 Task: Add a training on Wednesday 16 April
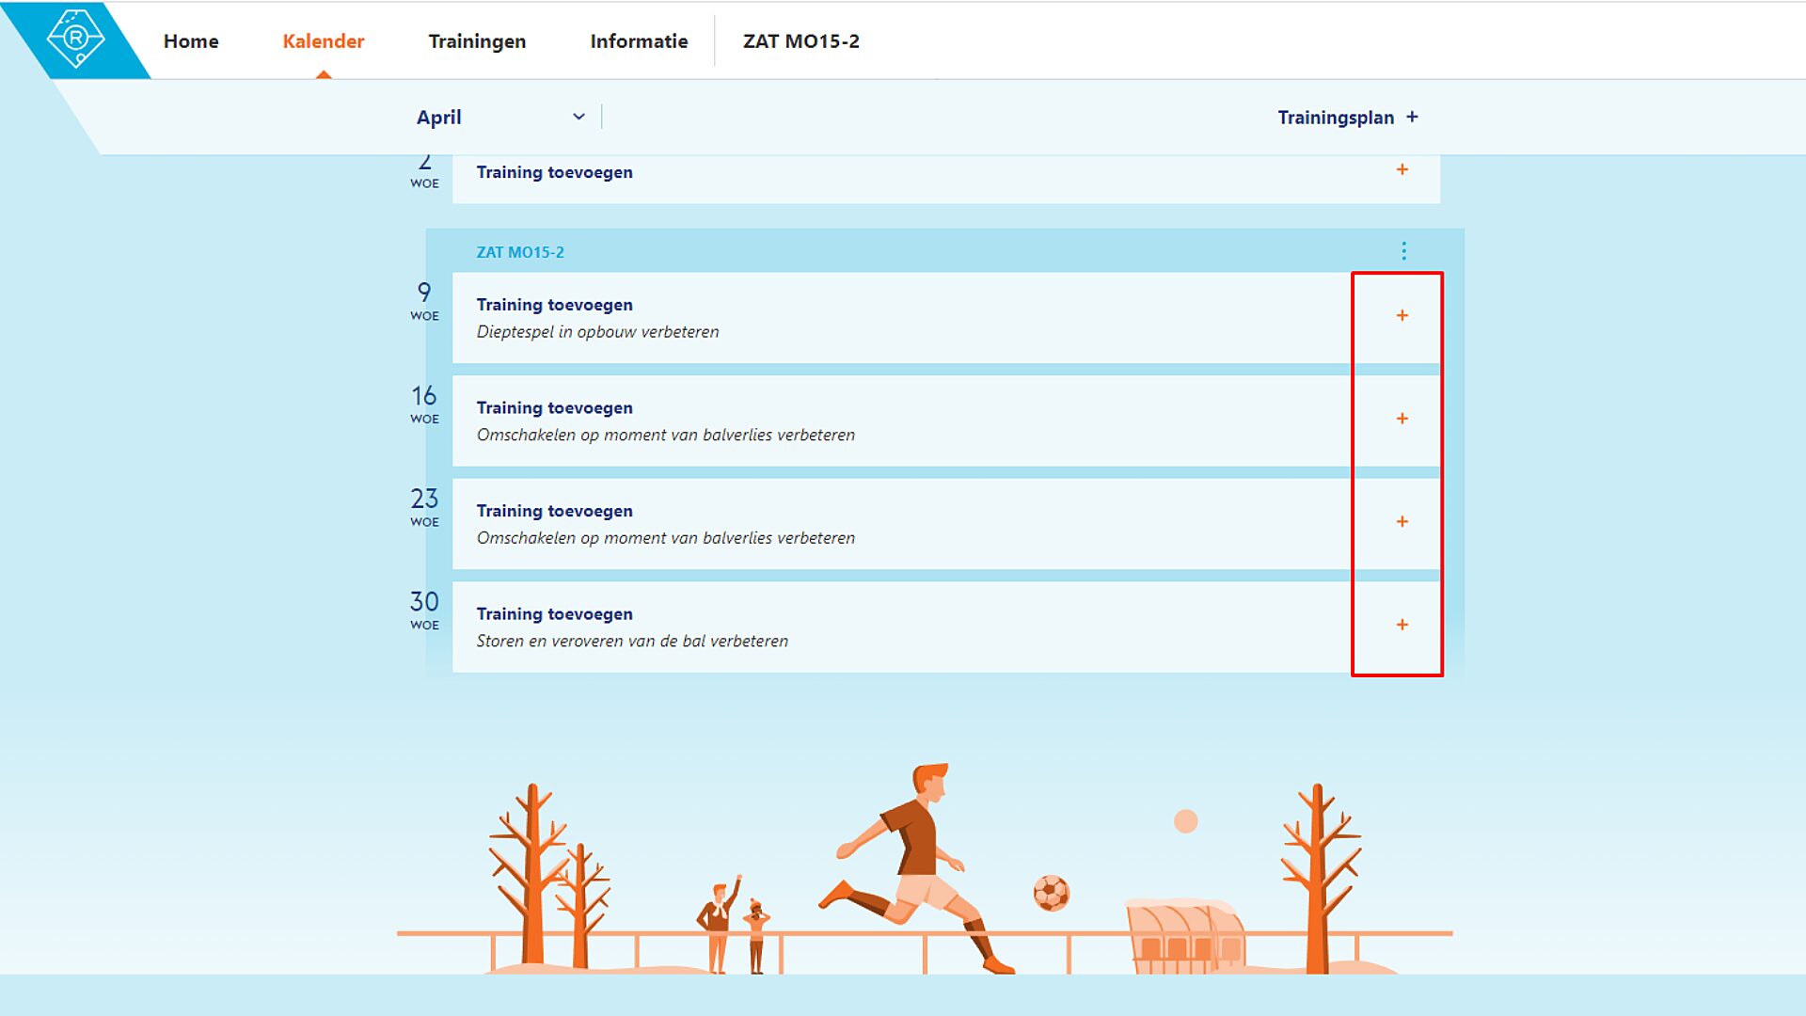pyautogui.click(x=1402, y=419)
